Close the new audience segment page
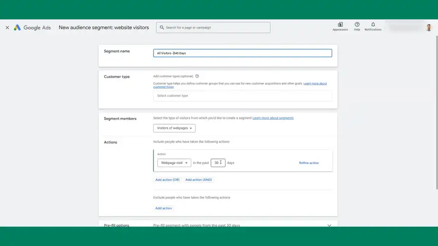Viewport: 438px width, 246px height. coord(7,27)
